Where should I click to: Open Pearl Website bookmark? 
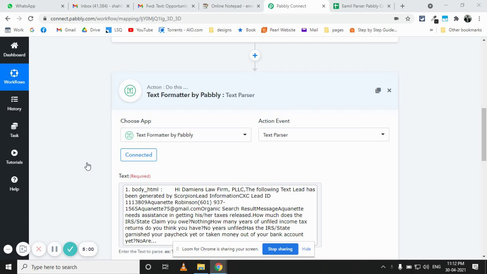click(x=279, y=30)
